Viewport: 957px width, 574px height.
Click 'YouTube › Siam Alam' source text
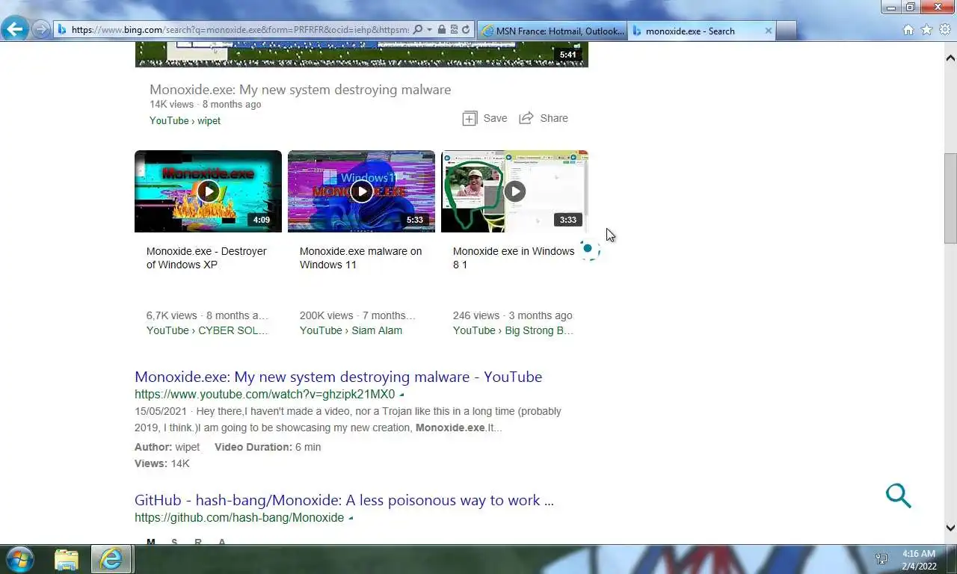click(351, 330)
